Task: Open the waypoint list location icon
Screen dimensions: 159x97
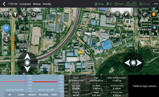Action: (24, 14)
